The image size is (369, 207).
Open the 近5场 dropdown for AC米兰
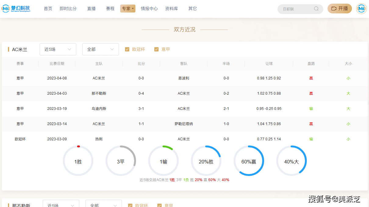click(58, 49)
